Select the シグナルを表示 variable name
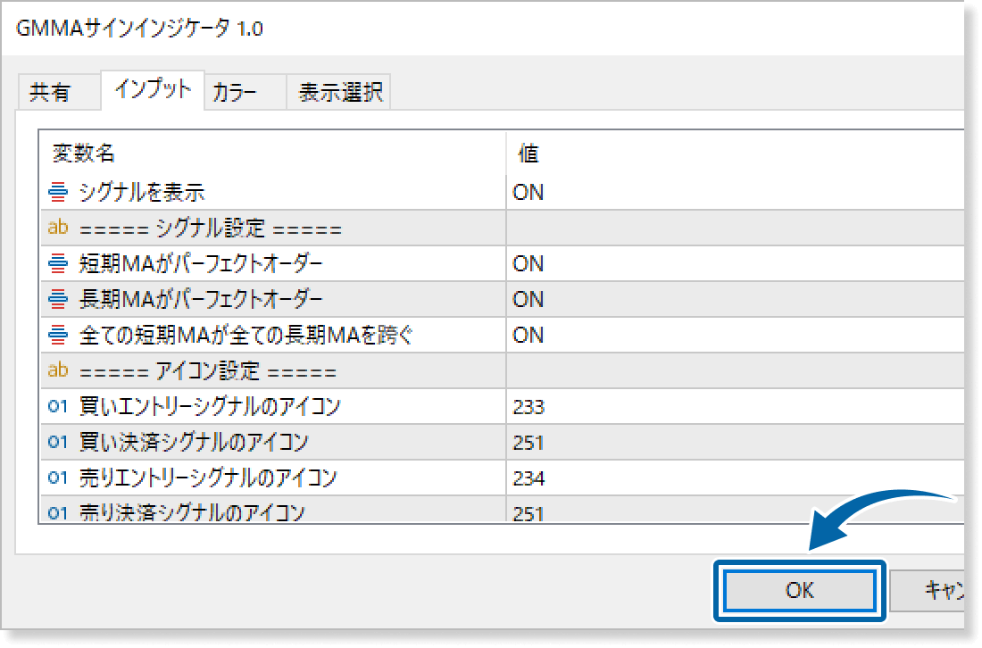Screen dimensions: 982x648 pos(142,192)
